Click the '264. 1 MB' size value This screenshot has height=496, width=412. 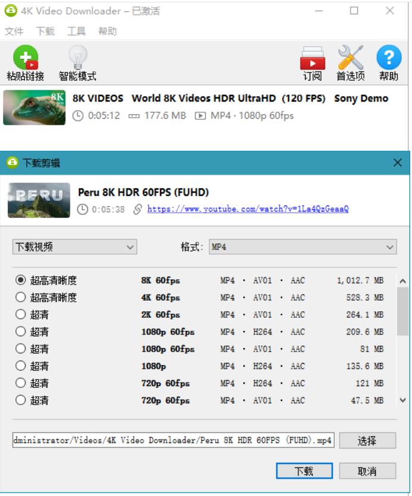pyautogui.click(x=365, y=314)
